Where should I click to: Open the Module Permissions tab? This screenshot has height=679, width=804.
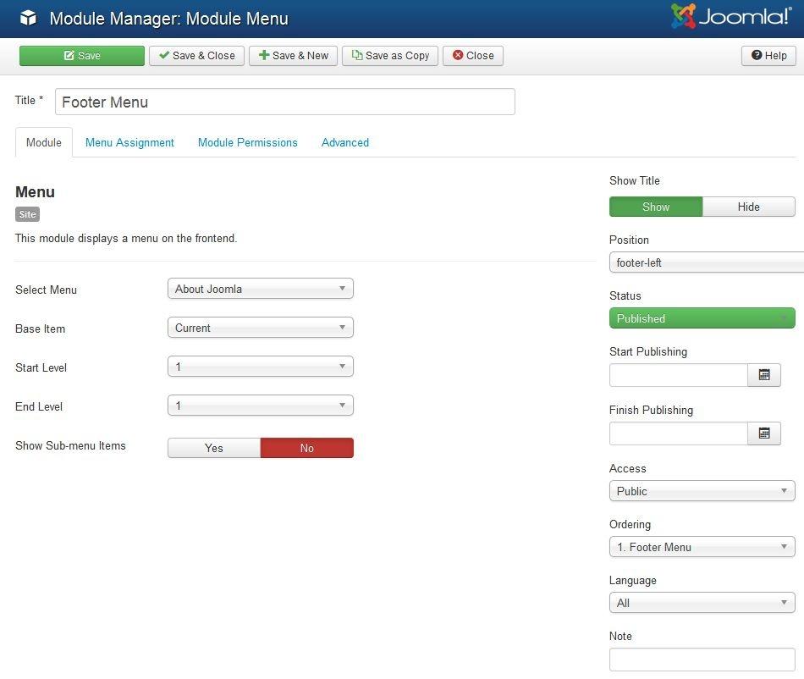[247, 142]
